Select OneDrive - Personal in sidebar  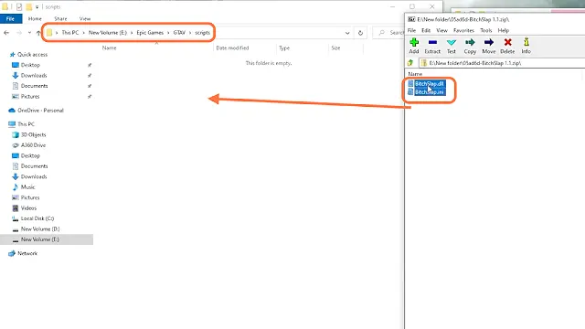tap(40, 111)
